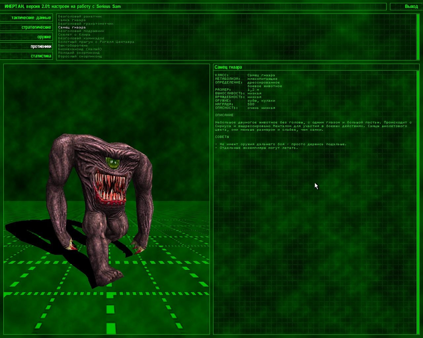Image resolution: width=423 pixels, height=338 pixels.
Task: Click the ОРУЖИЕ: зубы, кулаки line
Action: [x=245, y=100]
